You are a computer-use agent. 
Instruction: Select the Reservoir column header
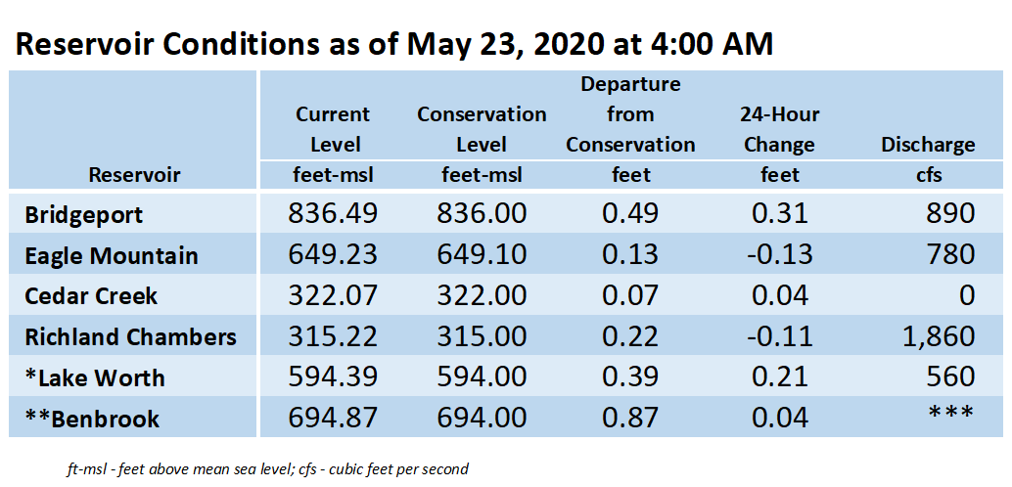point(134,175)
